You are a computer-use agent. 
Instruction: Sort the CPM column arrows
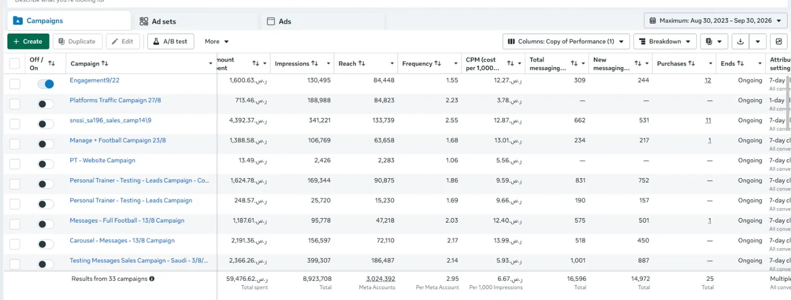[x=511, y=64]
